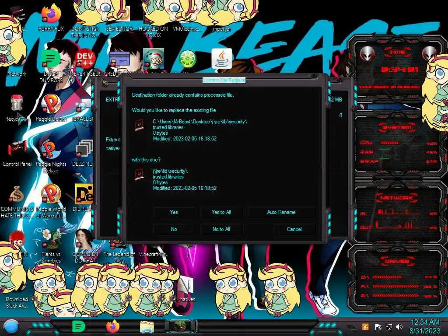The width and height of the screenshot is (448, 336).
Task: Click the replacement trusted.libraries file icon
Action: [x=139, y=174]
